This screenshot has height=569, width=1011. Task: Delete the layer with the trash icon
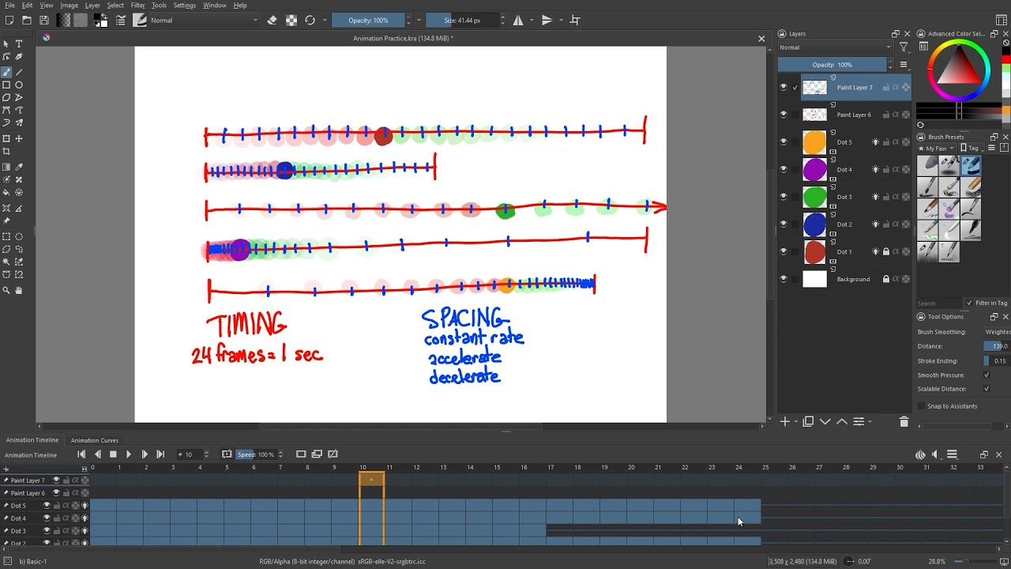click(x=904, y=422)
